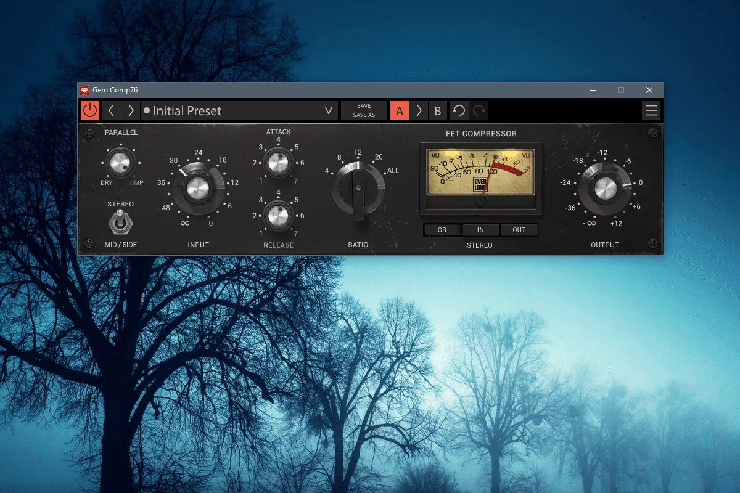Flip the STEREO / MID-SIDE switch
This screenshot has height=493, width=740.
[x=119, y=222]
